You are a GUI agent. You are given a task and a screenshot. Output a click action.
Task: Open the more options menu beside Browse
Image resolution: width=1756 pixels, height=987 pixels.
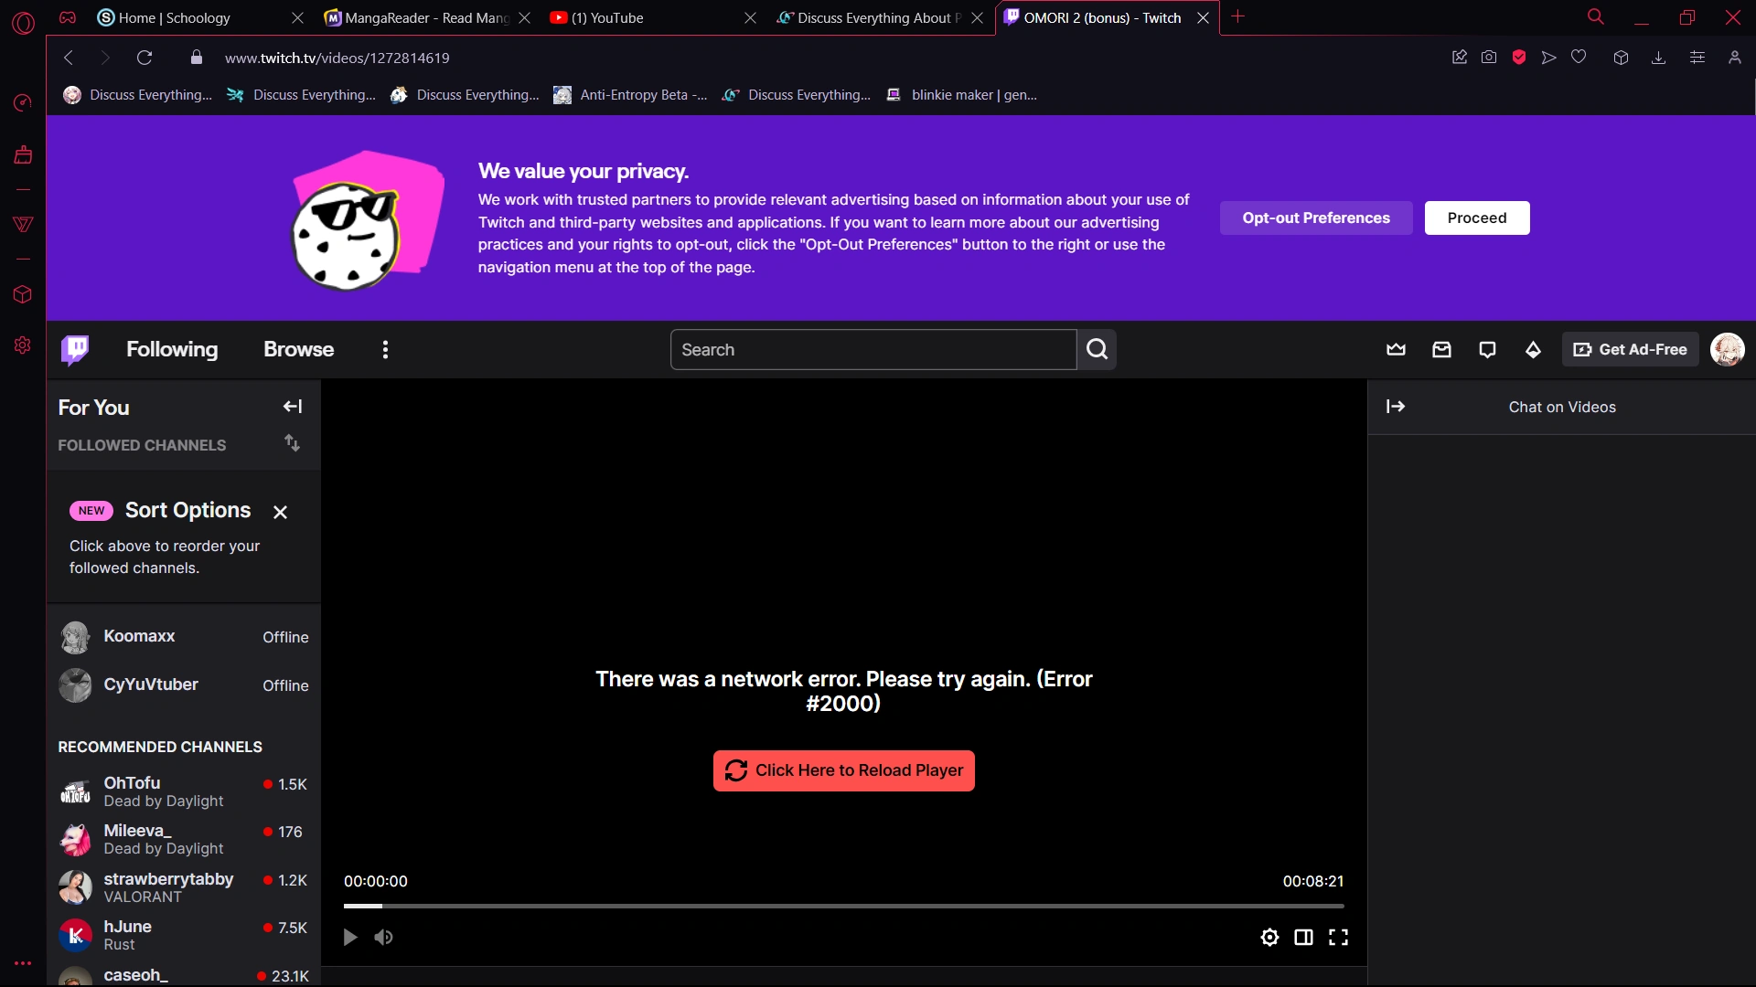[384, 349]
